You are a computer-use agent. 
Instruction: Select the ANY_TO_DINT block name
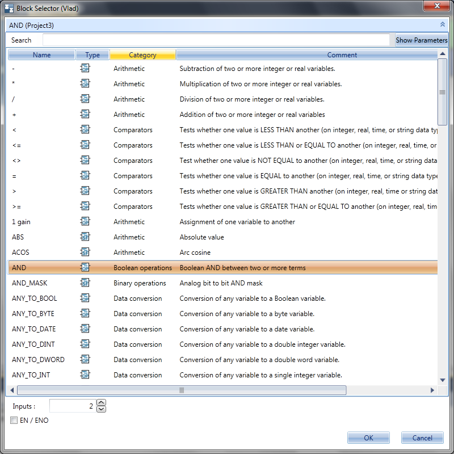pos(33,344)
